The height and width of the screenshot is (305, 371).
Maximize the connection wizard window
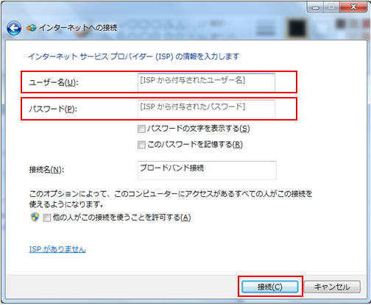coord(331,7)
